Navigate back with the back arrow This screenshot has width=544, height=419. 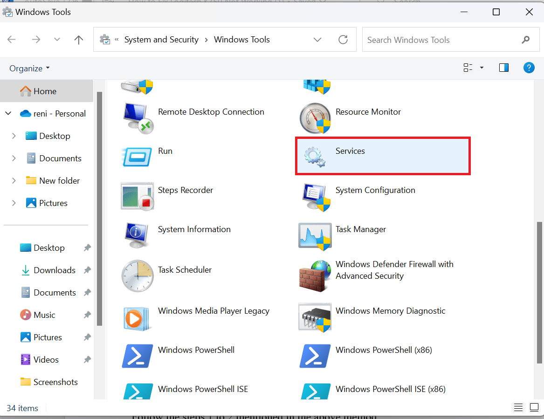(x=12, y=40)
